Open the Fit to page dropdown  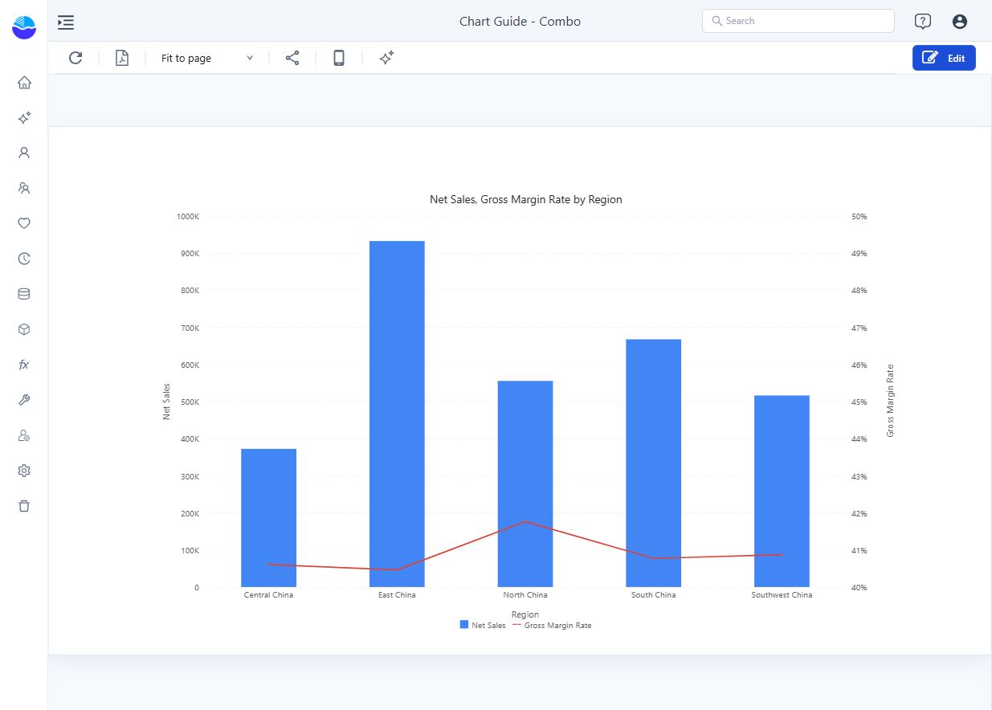207,58
